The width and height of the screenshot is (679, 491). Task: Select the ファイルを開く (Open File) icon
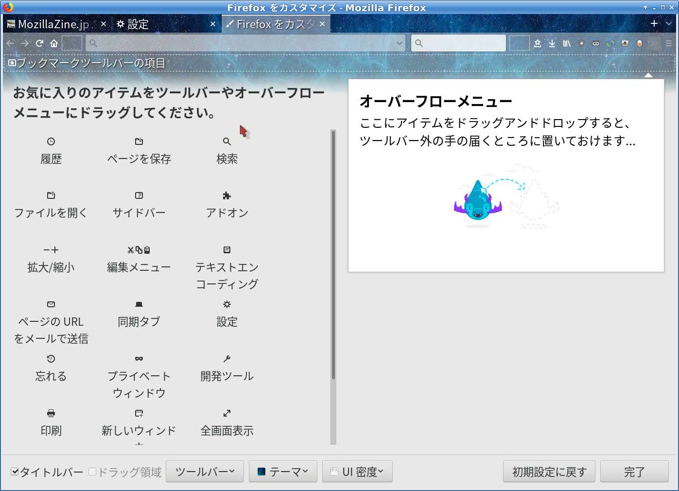(x=51, y=195)
